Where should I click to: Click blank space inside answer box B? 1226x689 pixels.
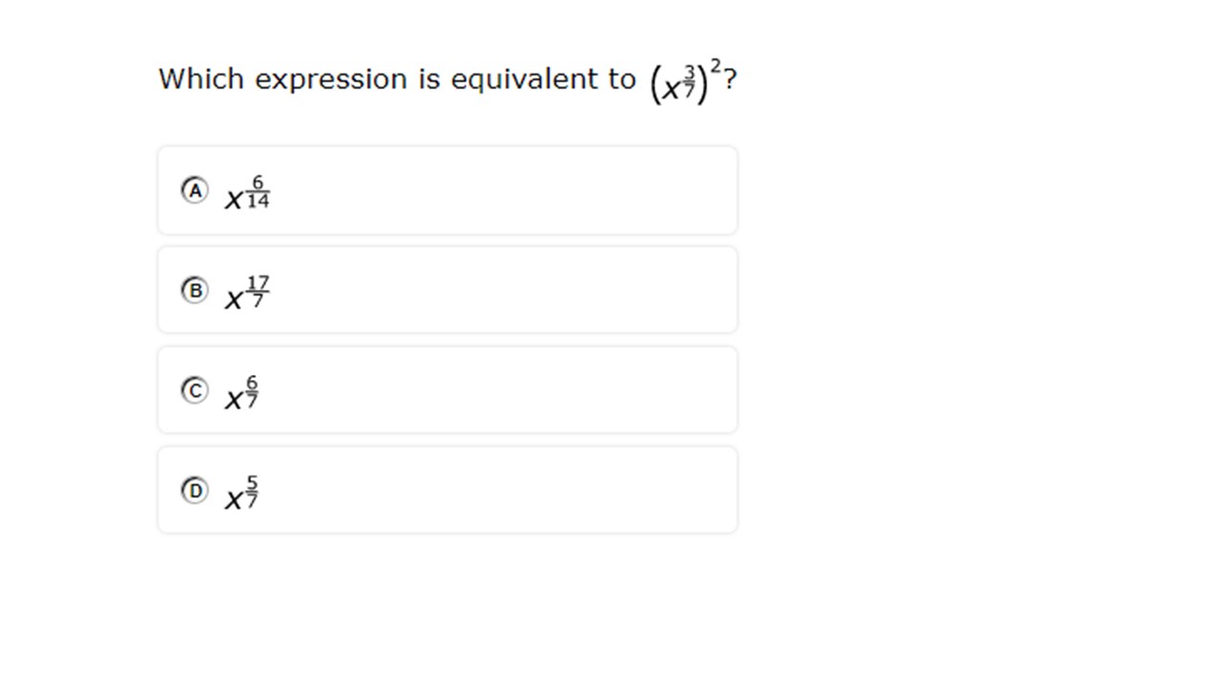pyautogui.click(x=498, y=290)
